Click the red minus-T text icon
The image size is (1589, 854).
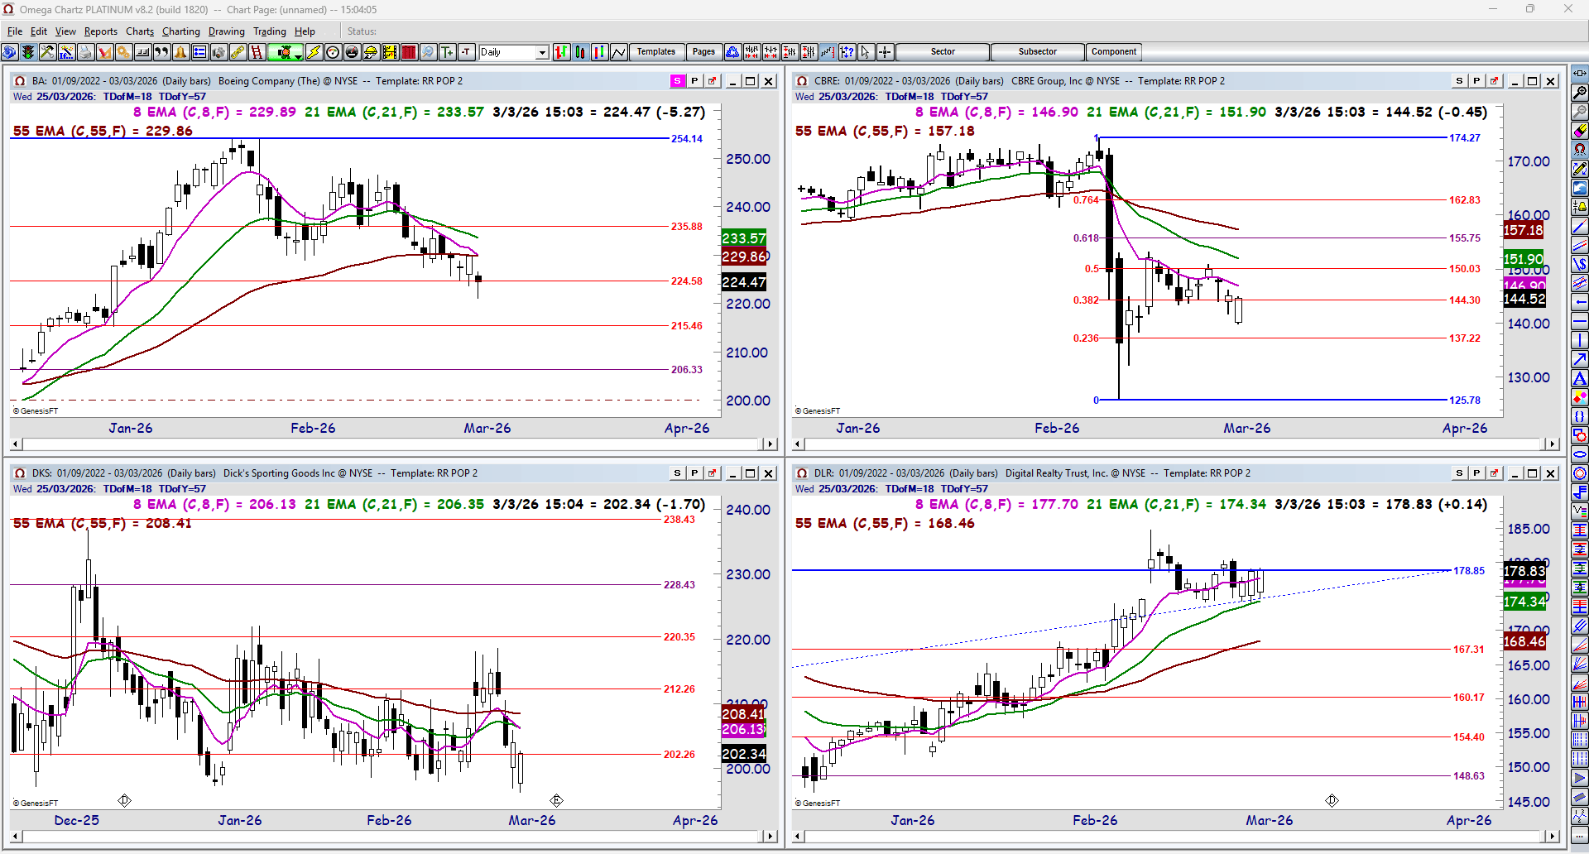click(x=466, y=52)
